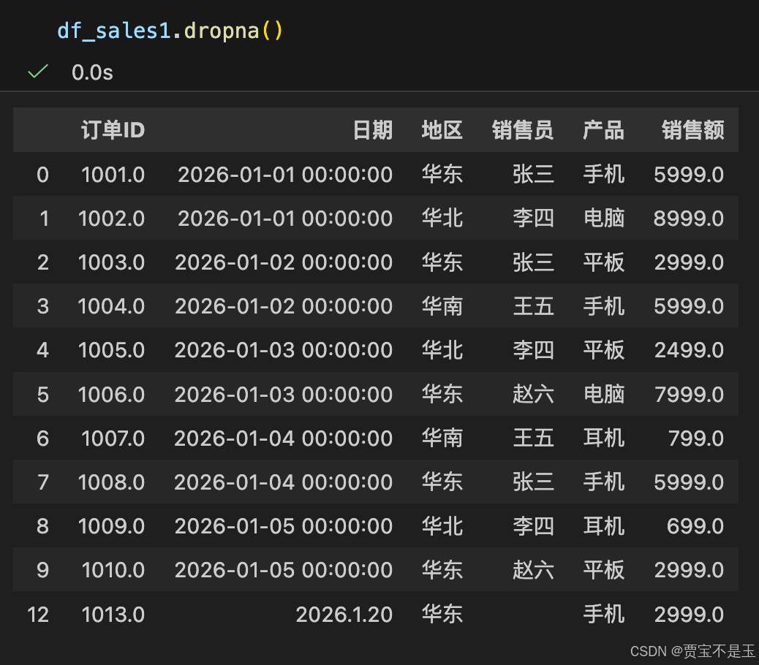Image resolution: width=759 pixels, height=665 pixels.
Task: Click sales amount 7999.0
Action: [x=690, y=395]
